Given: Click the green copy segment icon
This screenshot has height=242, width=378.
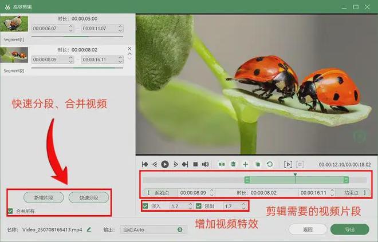Looking at the screenshot, I should [x=258, y=164].
